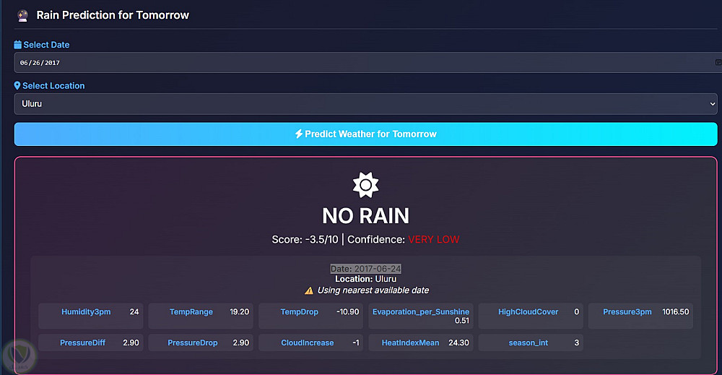Click the Rain Prediction for Tomorrow heading
The image size is (722, 375).
tap(113, 15)
